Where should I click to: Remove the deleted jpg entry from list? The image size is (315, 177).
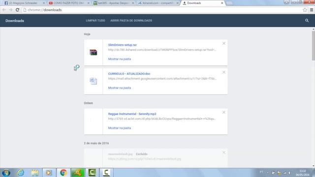pyautogui.click(x=224, y=152)
